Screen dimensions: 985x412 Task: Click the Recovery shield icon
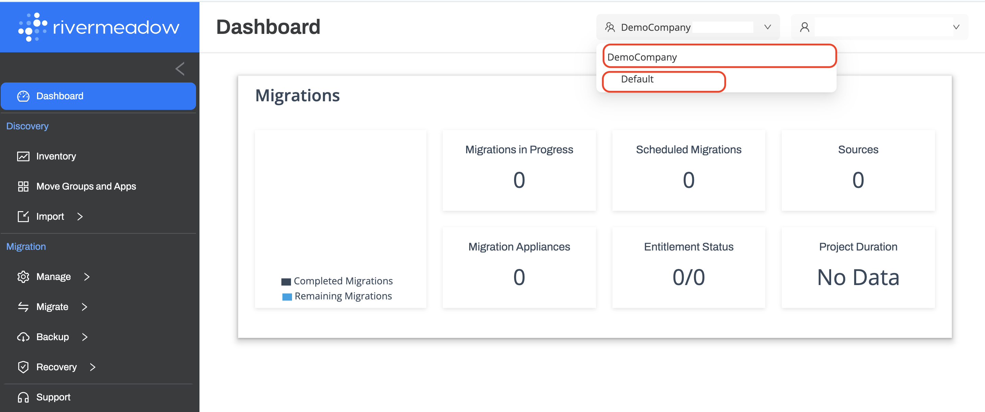point(23,367)
